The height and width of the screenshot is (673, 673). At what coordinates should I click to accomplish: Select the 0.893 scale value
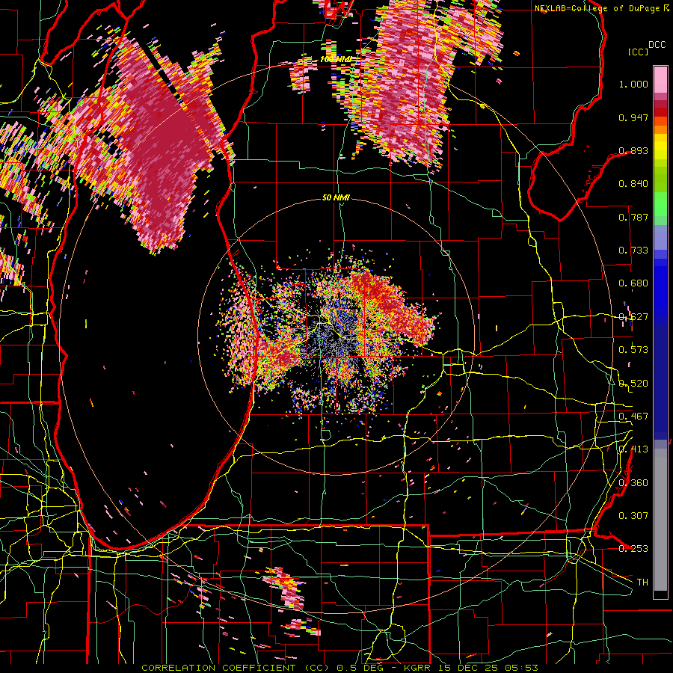[633, 150]
